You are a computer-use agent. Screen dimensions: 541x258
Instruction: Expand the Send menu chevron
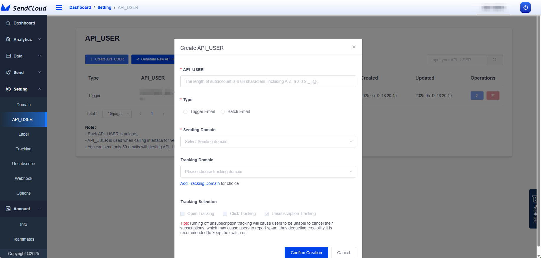point(39,72)
